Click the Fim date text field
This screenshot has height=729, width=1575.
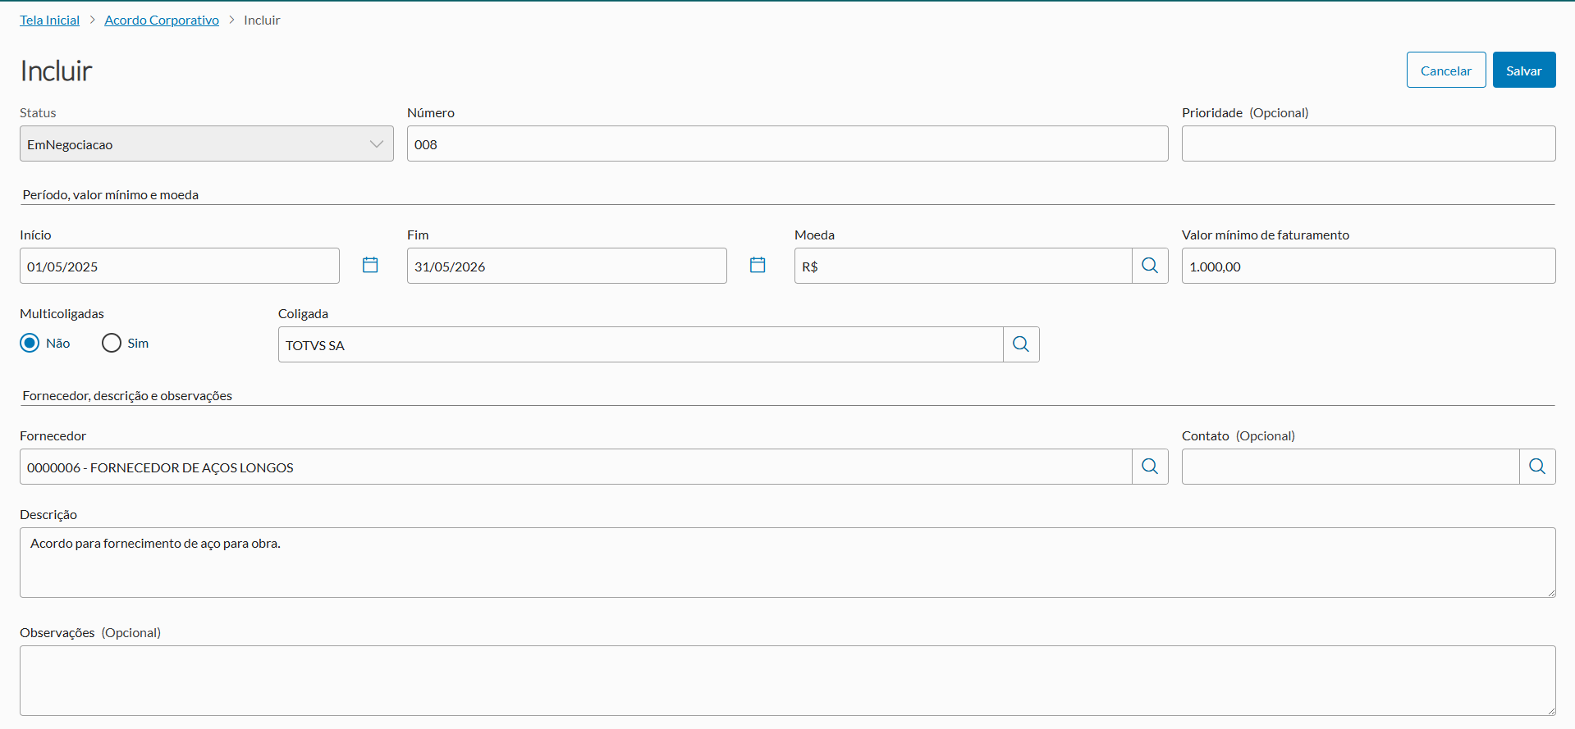(x=566, y=267)
